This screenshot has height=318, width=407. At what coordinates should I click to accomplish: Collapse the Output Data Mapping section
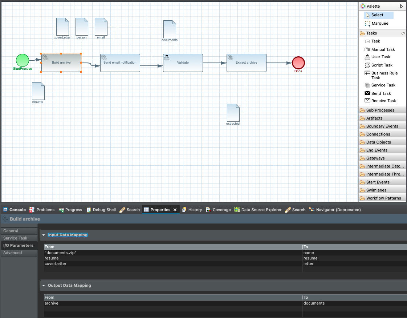[44, 286]
